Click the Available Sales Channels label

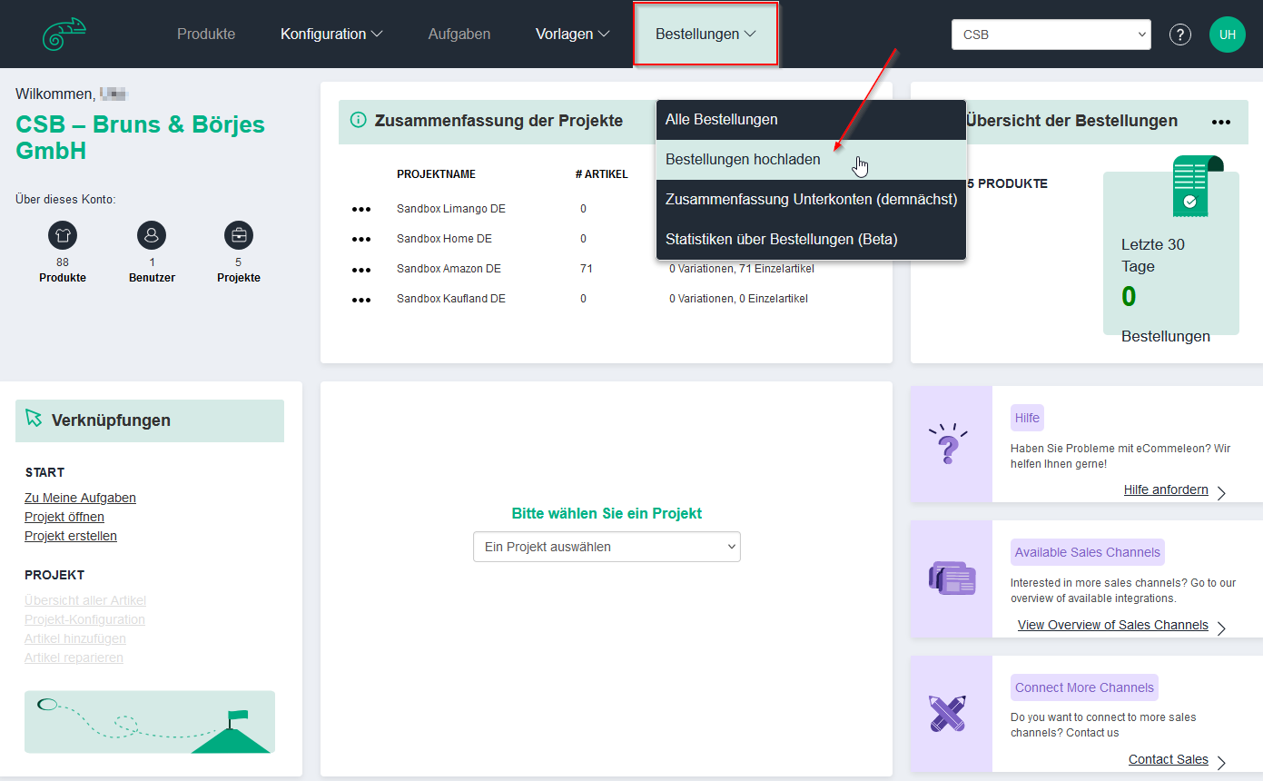(1088, 552)
